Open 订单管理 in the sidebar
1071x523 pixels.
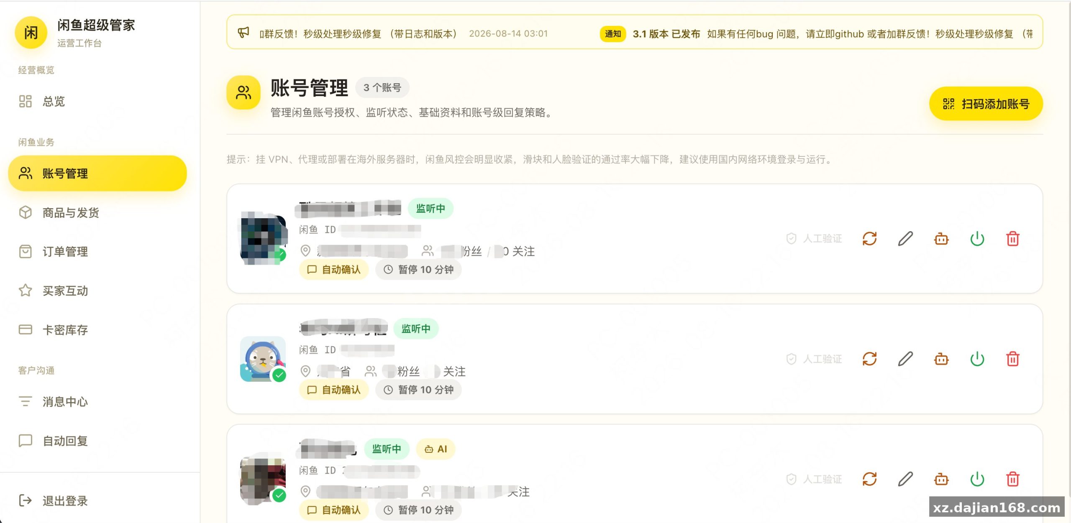tap(97, 252)
